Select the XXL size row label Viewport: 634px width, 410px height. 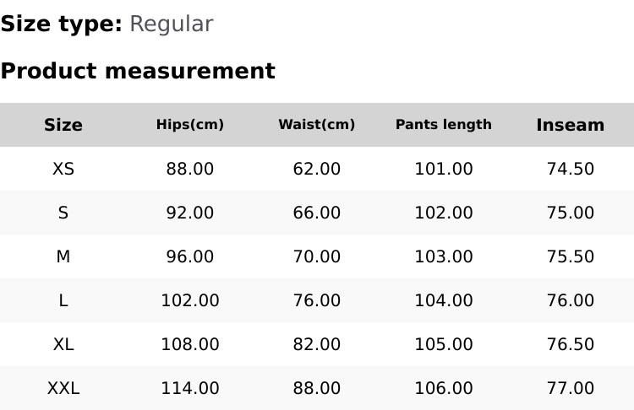pyautogui.click(x=63, y=388)
